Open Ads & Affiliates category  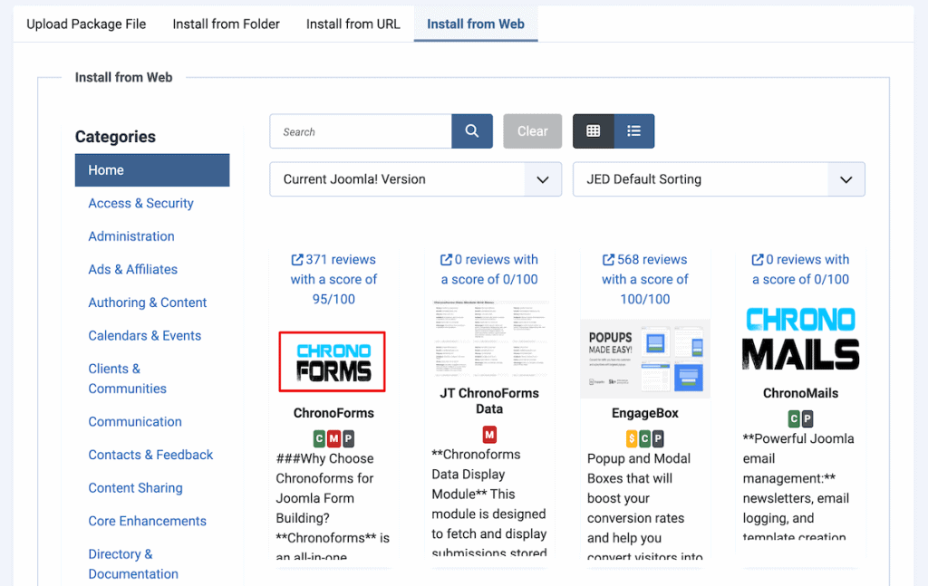(133, 270)
